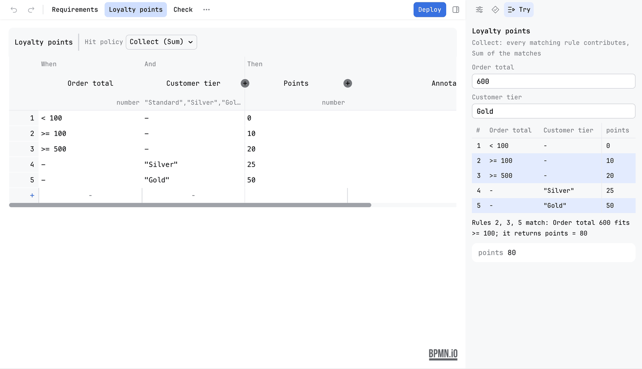Click the BPMN.iO logo link
Viewport: 642px width, 369px height.
pyautogui.click(x=443, y=354)
